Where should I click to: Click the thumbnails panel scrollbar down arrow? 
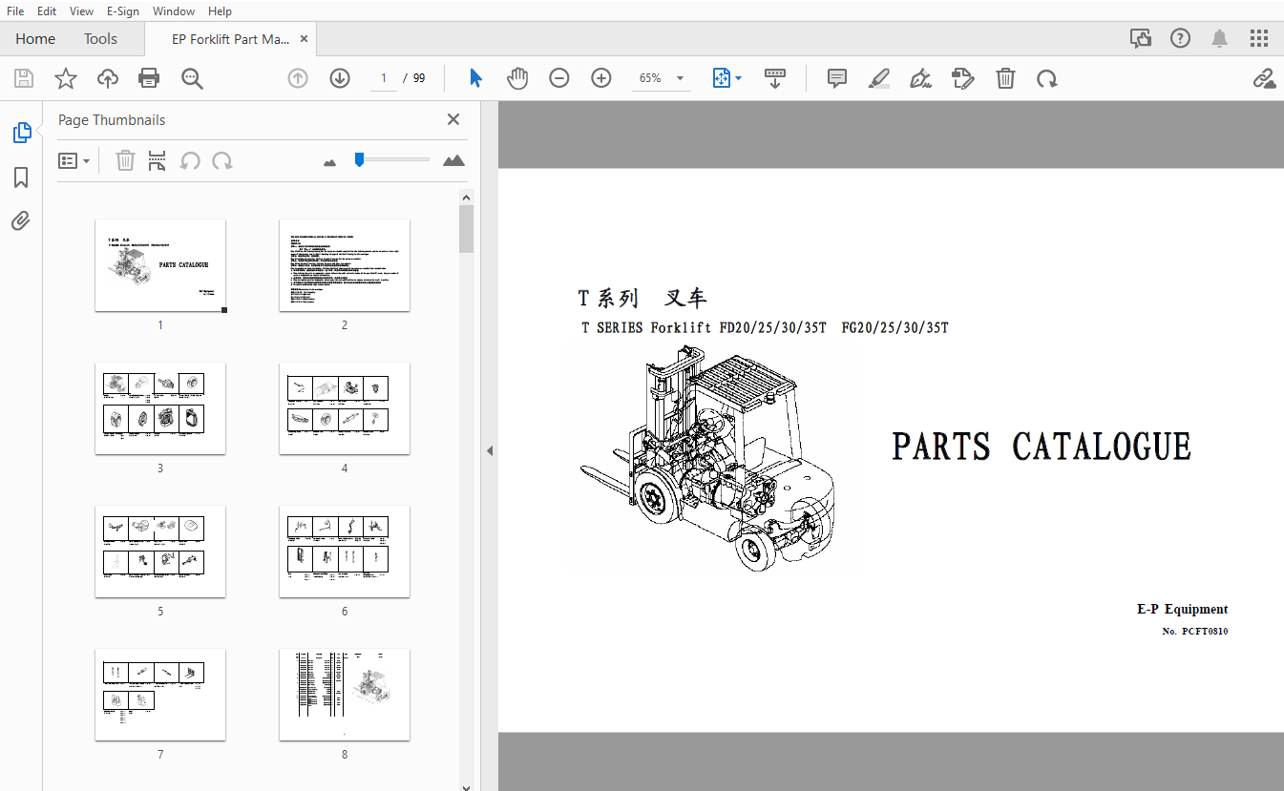(466, 786)
